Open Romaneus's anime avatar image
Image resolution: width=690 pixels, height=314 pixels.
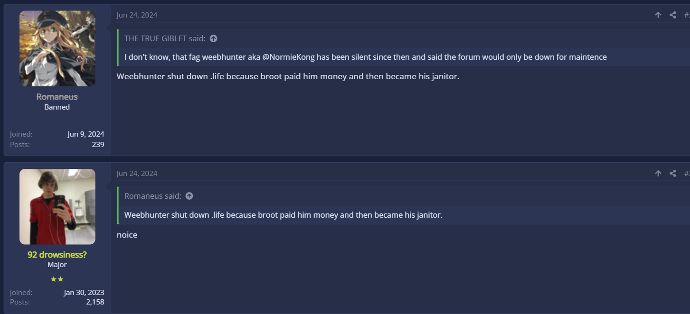point(57,48)
